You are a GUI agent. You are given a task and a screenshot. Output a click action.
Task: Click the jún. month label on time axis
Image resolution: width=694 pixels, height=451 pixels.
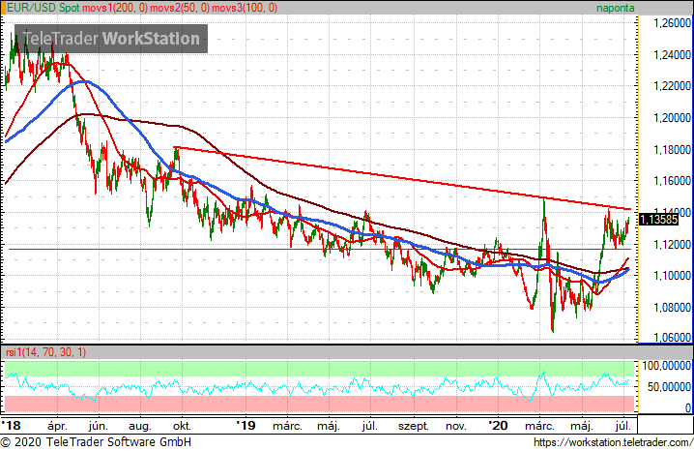(x=98, y=426)
